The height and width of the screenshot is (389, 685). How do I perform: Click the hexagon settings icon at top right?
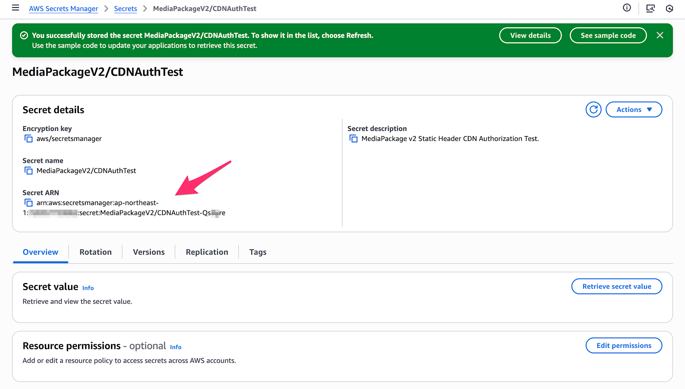[x=669, y=8]
